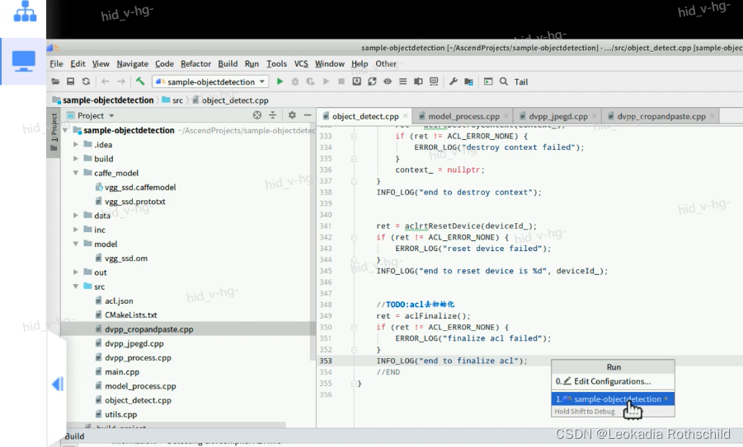Click the Forward navigation arrow
This screenshot has height=447, width=743.
pos(121,81)
